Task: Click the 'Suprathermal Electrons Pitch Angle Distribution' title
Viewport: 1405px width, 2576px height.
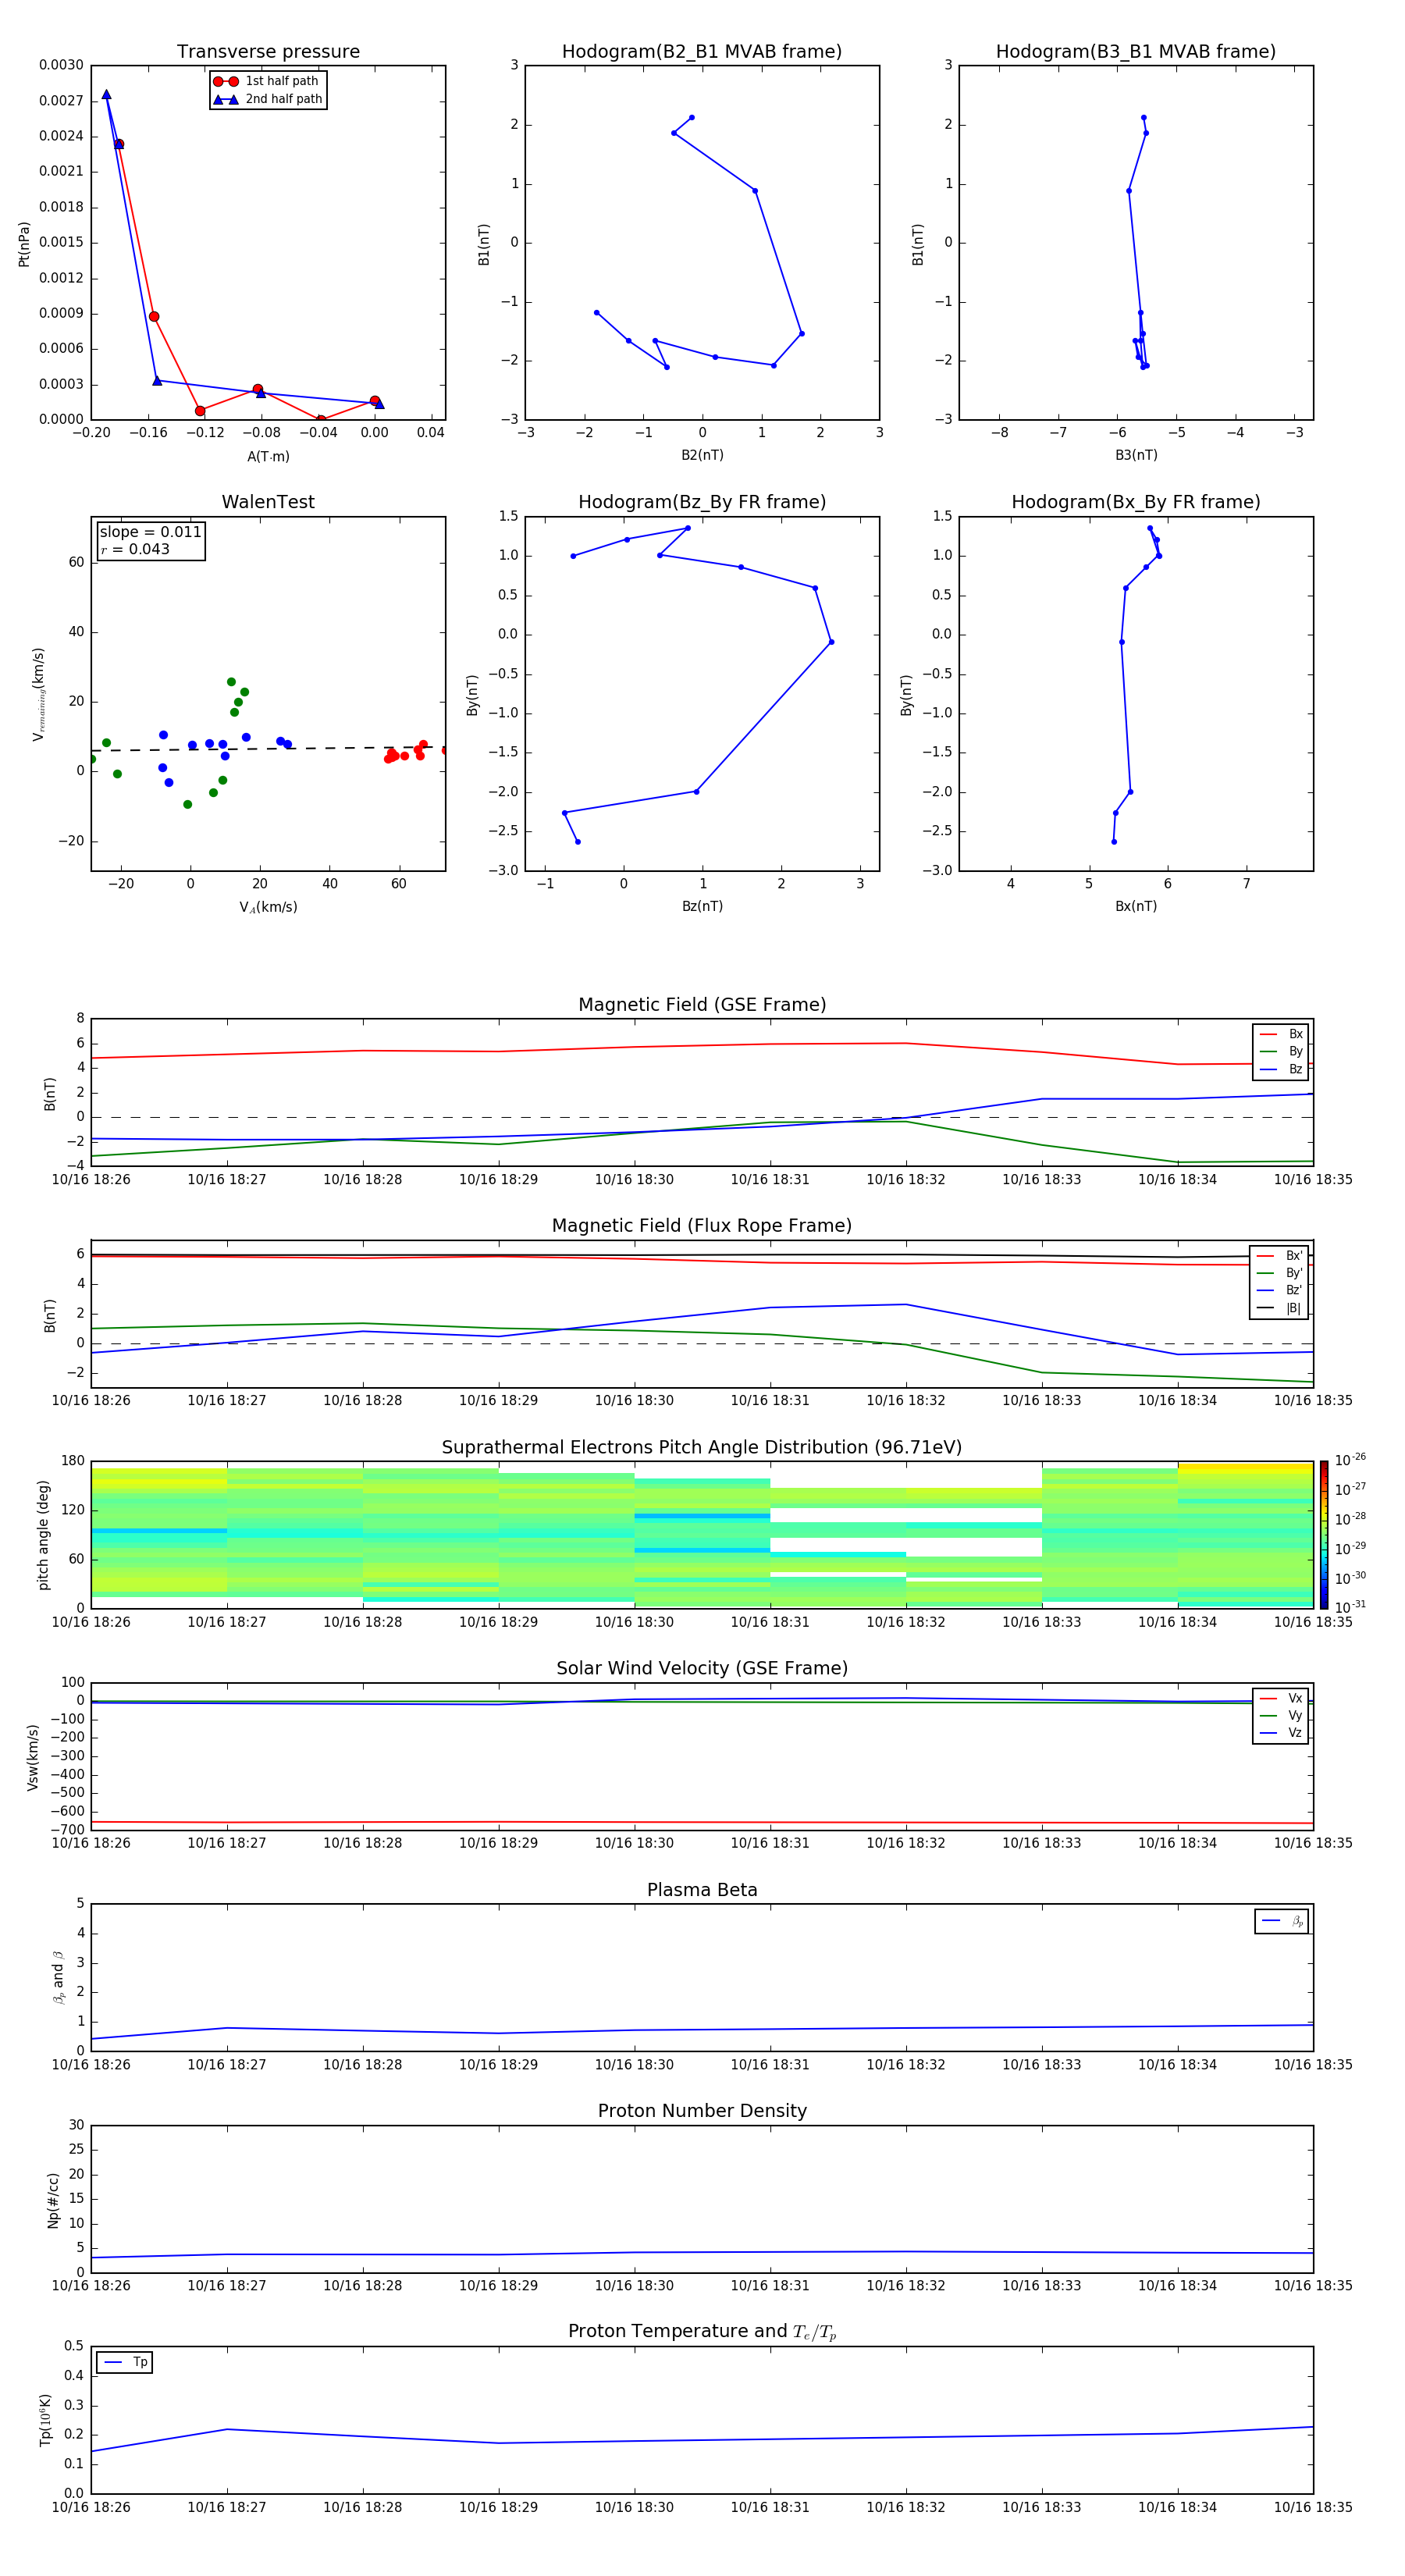Action: (702, 1447)
